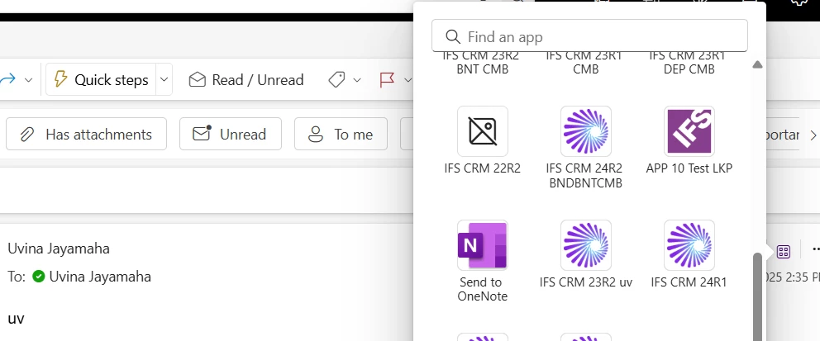Viewport: 820px width, 341px height.
Task: Toggle the Has attachments filter
Action: coord(87,134)
